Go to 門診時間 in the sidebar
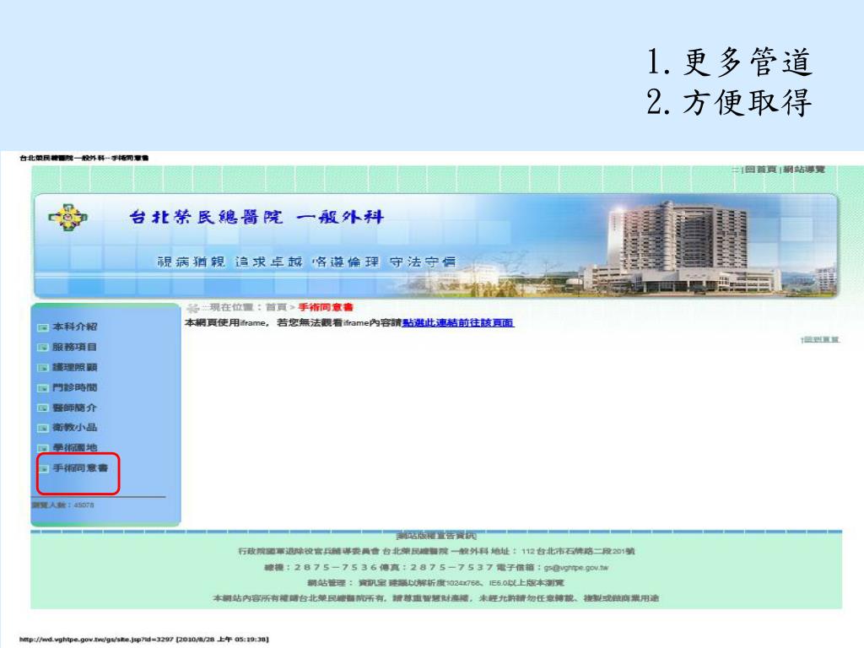This screenshot has height=648, width=864. (x=74, y=387)
